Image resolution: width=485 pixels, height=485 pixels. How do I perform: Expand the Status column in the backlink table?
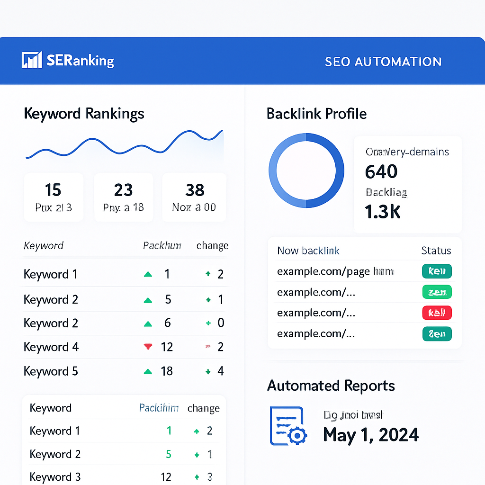tap(436, 250)
